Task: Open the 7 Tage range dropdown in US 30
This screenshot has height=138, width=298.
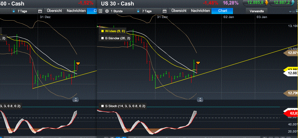Action: pos(147,11)
